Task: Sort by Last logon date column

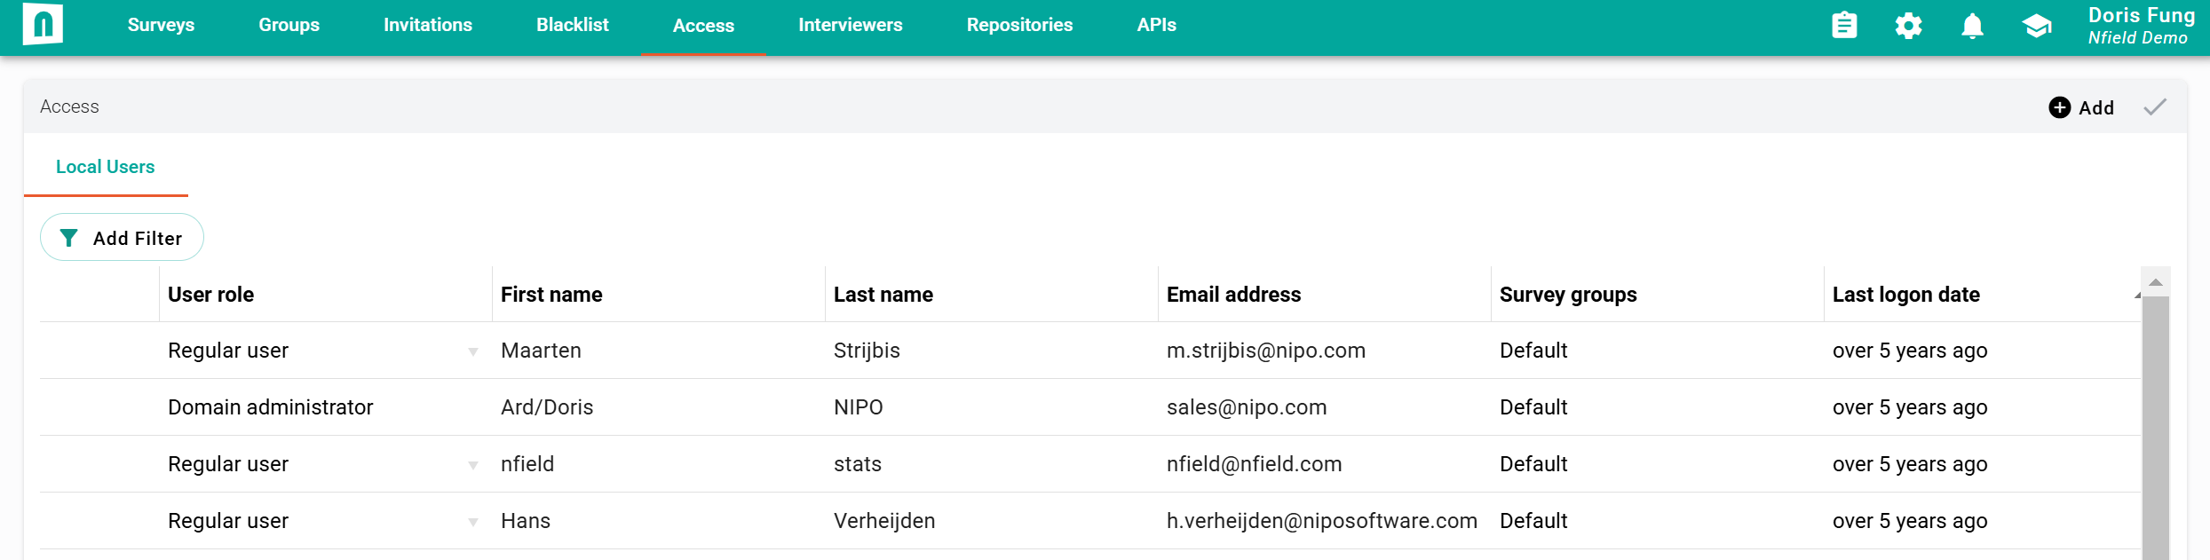Action: pos(1905,295)
